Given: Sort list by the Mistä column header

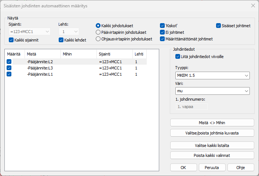Looking at the screenshot, I should pos(43,54).
